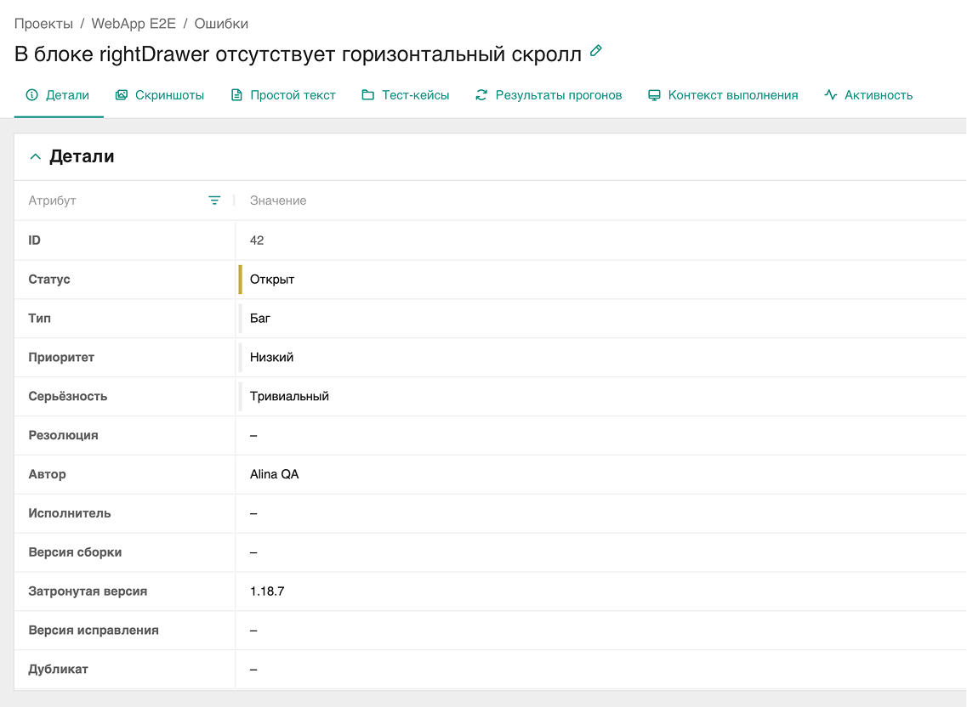967x707 pixels.
Task: Go to Проекты in the breadcrumb
Action: point(43,24)
